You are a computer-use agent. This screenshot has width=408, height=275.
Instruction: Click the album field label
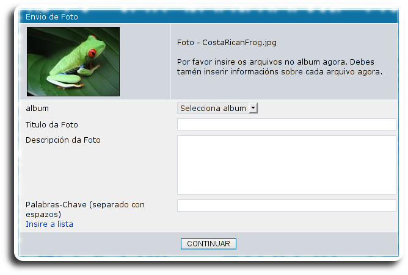(37, 109)
